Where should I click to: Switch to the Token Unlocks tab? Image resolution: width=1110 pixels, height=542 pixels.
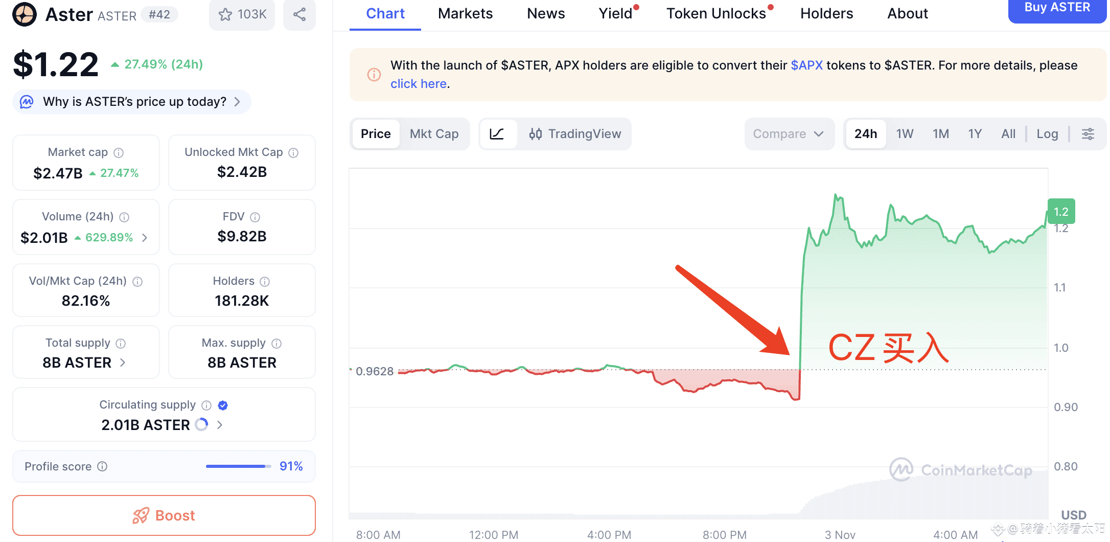tap(716, 14)
